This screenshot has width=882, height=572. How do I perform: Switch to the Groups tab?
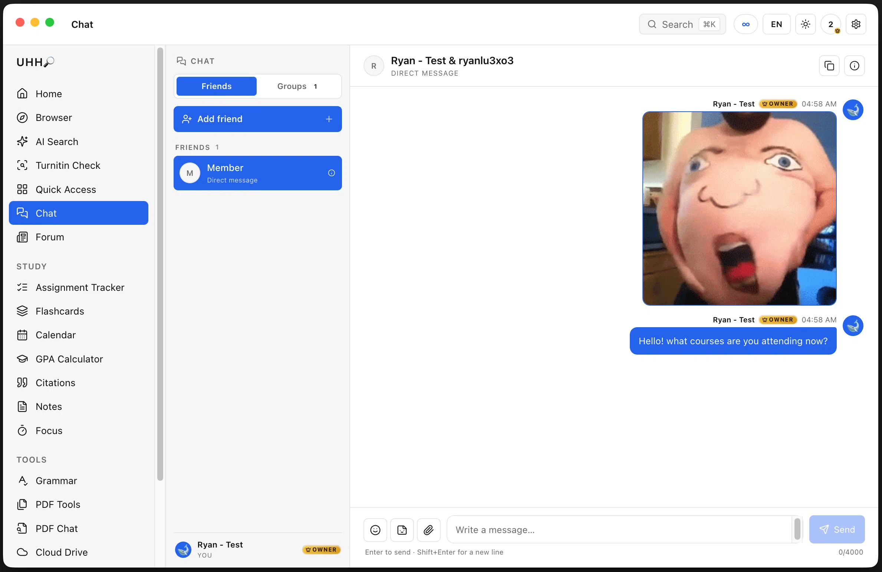[x=298, y=86]
